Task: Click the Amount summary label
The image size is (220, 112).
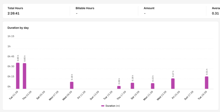Action: coord(149,8)
